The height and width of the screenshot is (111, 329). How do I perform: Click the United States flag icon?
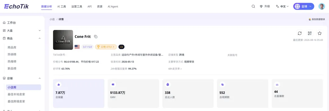(77, 47)
